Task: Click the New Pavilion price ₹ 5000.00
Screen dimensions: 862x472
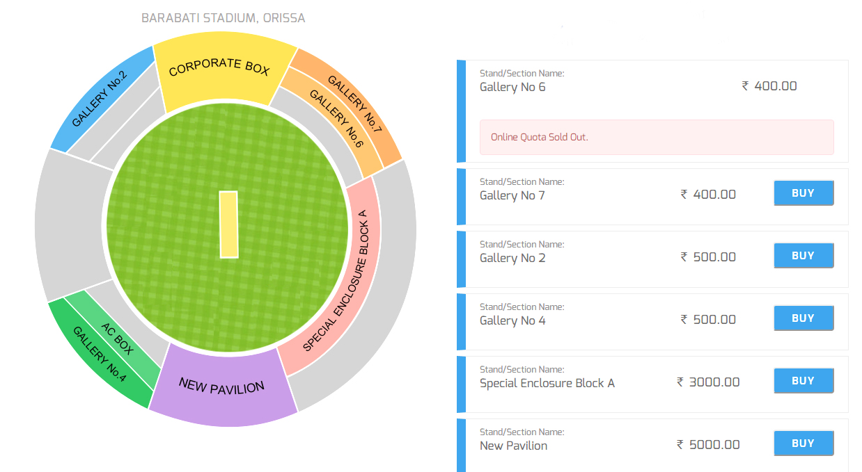Action: [x=708, y=445]
